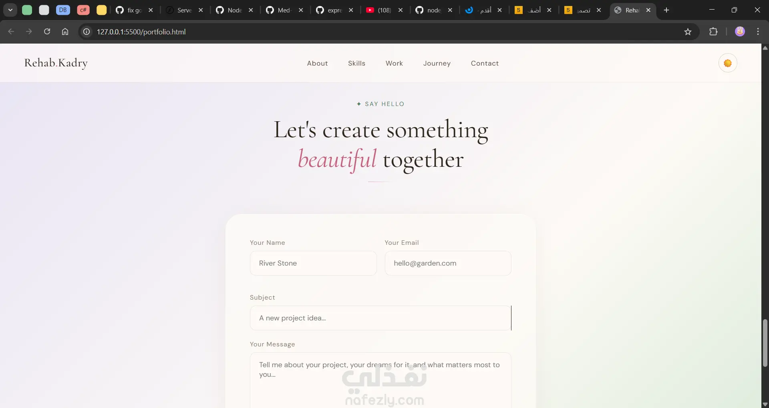Image resolution: width=769 pixels, height=408 pixels.
Task: Open the Chrome profile avatar
Action: coord(740,32)
